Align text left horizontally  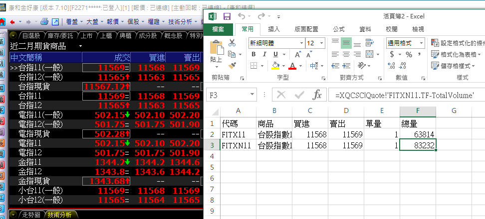click(x=335, y=54)
